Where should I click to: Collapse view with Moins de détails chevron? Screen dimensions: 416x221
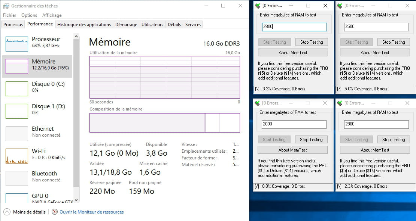click(7, 212)
